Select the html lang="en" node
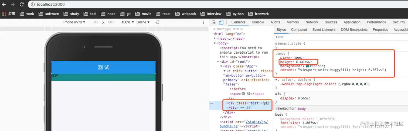 coord(229,34)
